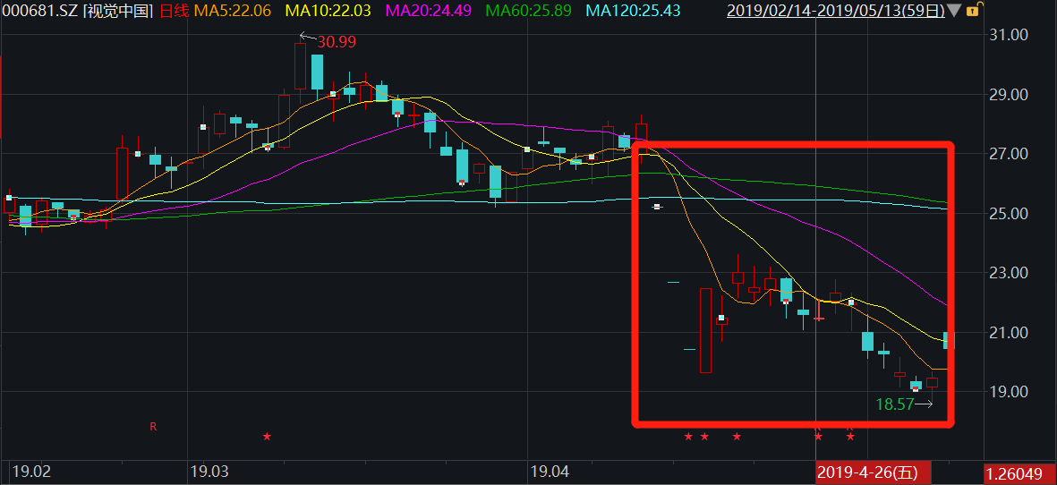Click the MA10:22.03 indicator label
The height and width of the screenshot is (485, 1057).
click(x=328, y=11)
